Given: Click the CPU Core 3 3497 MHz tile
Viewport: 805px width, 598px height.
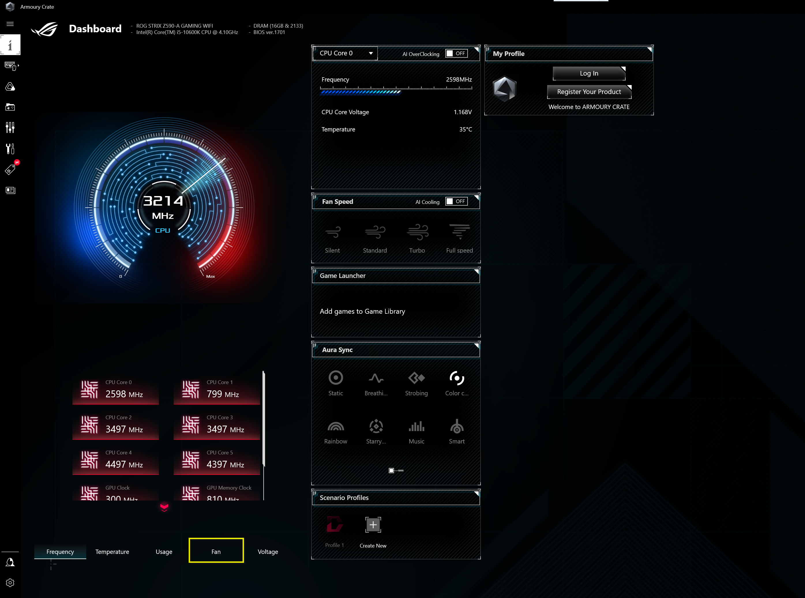Looking at the screenshot, I should tap(217, 425).
